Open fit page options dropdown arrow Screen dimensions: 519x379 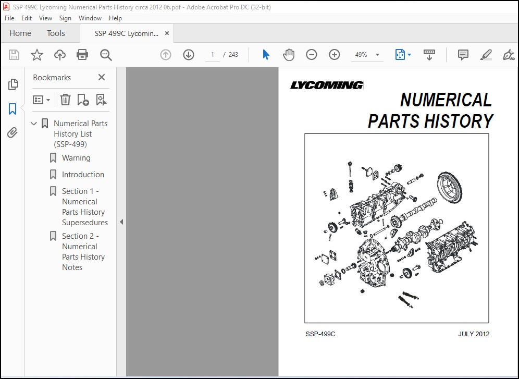[x=410, y=55]
